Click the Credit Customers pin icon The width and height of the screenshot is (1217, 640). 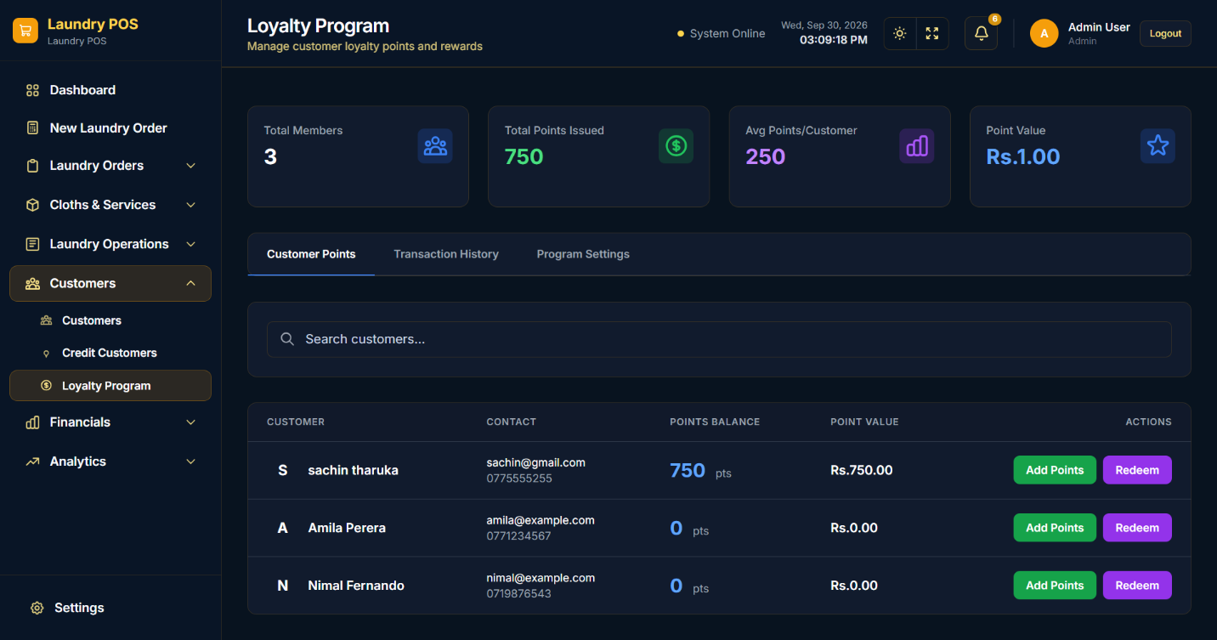(x=46, y=353)
